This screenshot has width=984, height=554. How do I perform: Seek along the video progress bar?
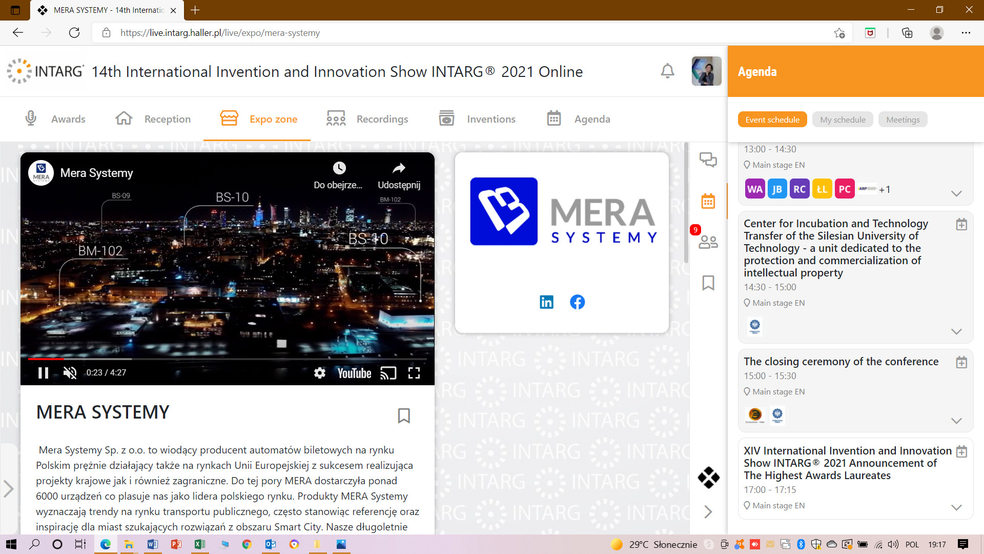click(x=228, y=359)
